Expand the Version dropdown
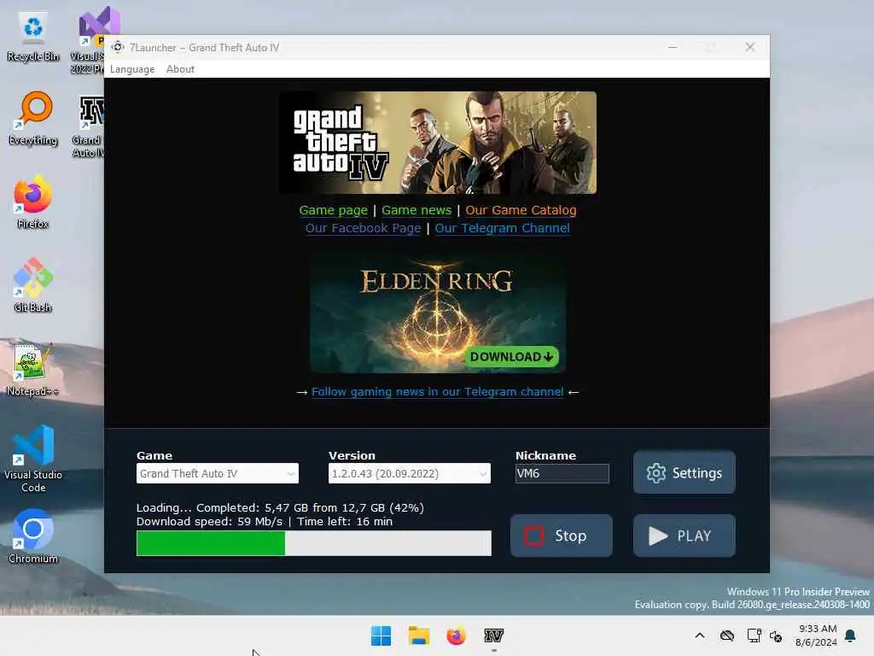Image resolution: width=874 pixels, height=656 pixels. (x=409, y=473)
